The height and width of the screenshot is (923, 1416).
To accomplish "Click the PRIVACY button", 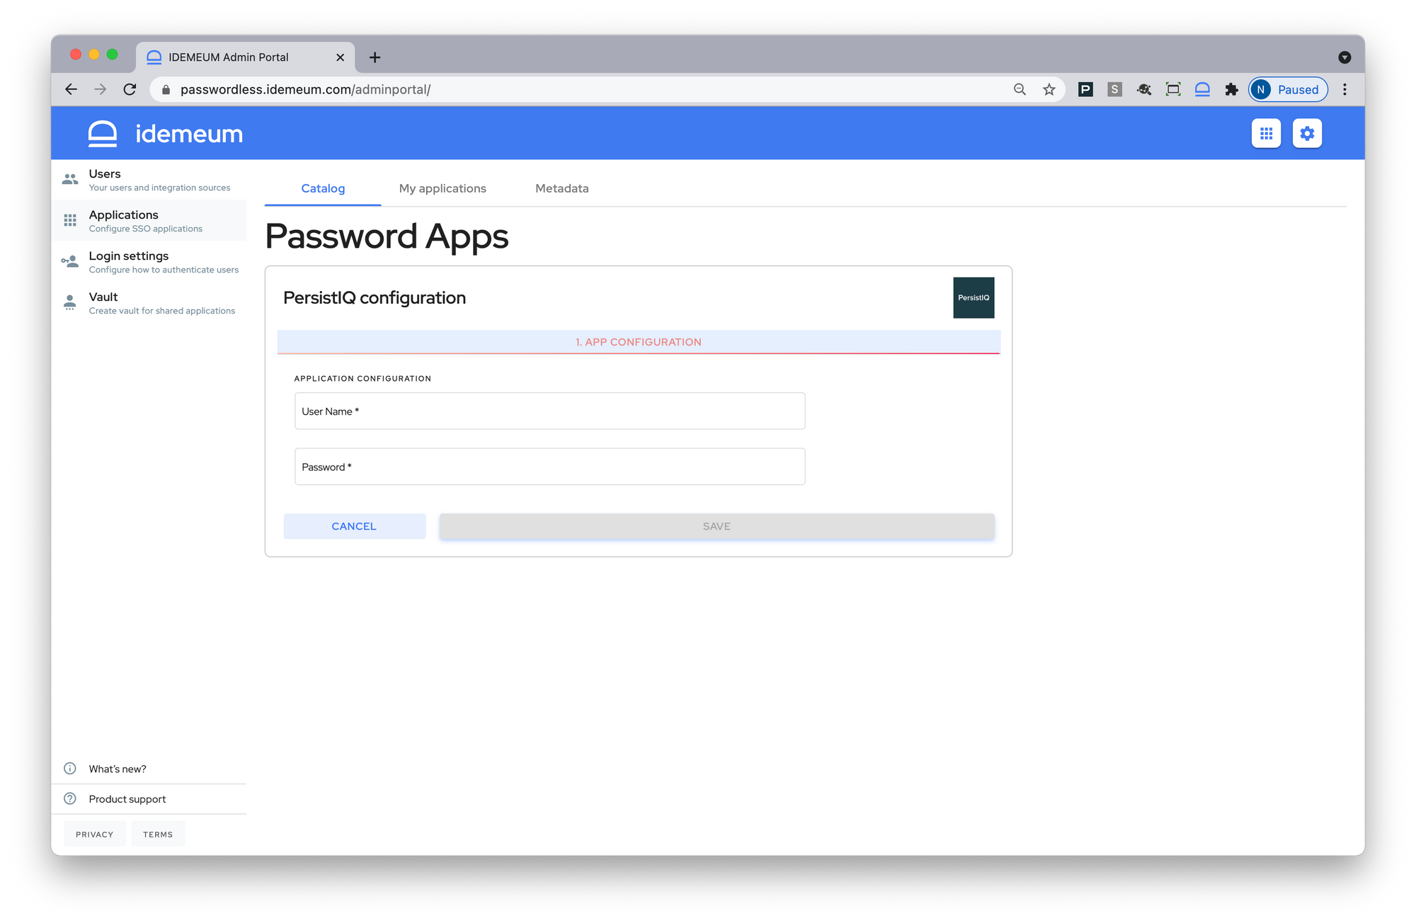I will [94, 834].
